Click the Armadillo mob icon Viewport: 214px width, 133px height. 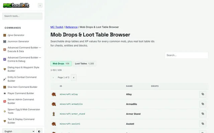click(x=54, y=104)
